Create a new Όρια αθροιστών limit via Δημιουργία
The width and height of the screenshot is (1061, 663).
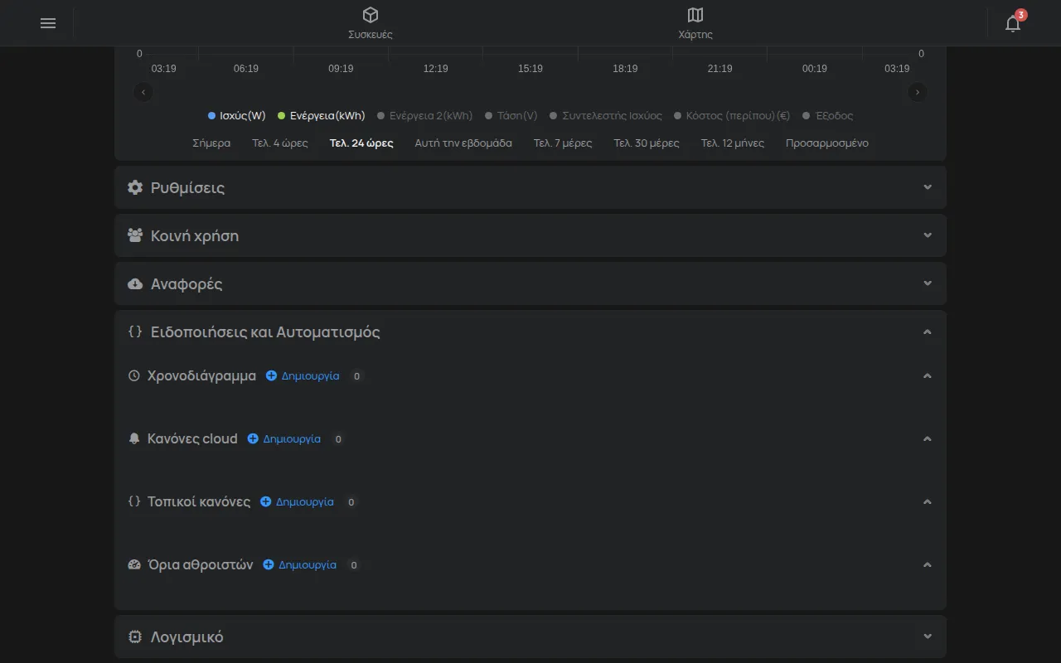300,564
